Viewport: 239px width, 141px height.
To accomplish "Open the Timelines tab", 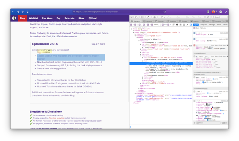I will pos(171,22).
